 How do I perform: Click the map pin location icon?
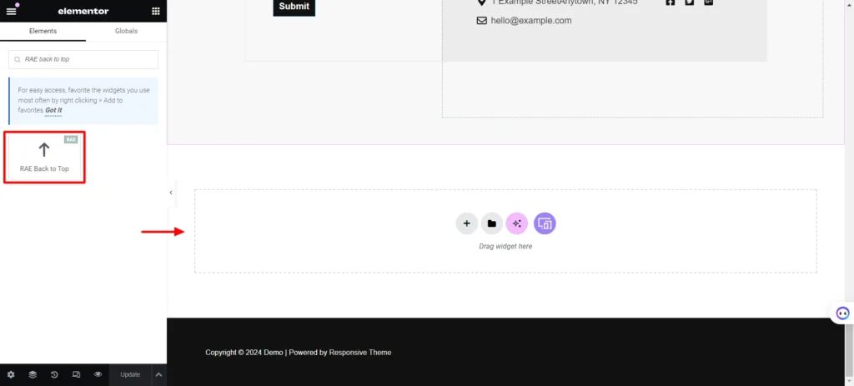point(481,3)
